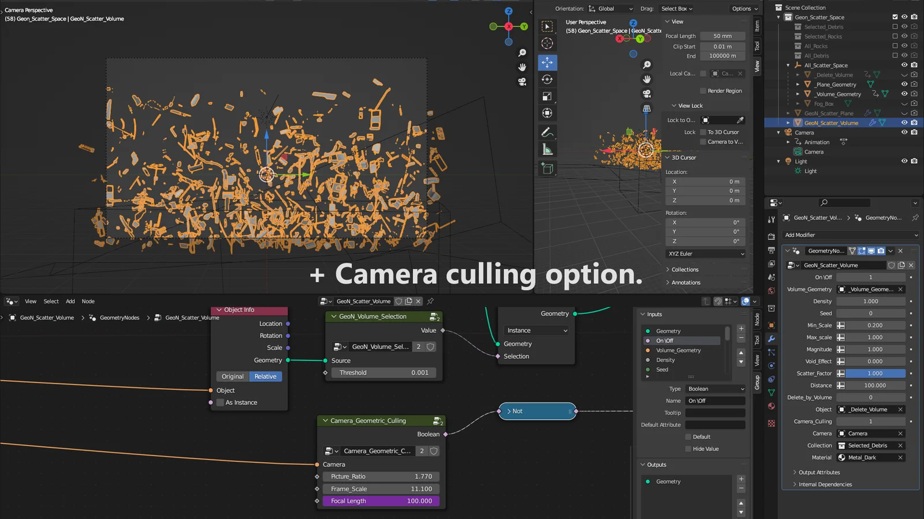Select the Annotate tool
The height and width of the screenshot is (519, 924).
547,133
